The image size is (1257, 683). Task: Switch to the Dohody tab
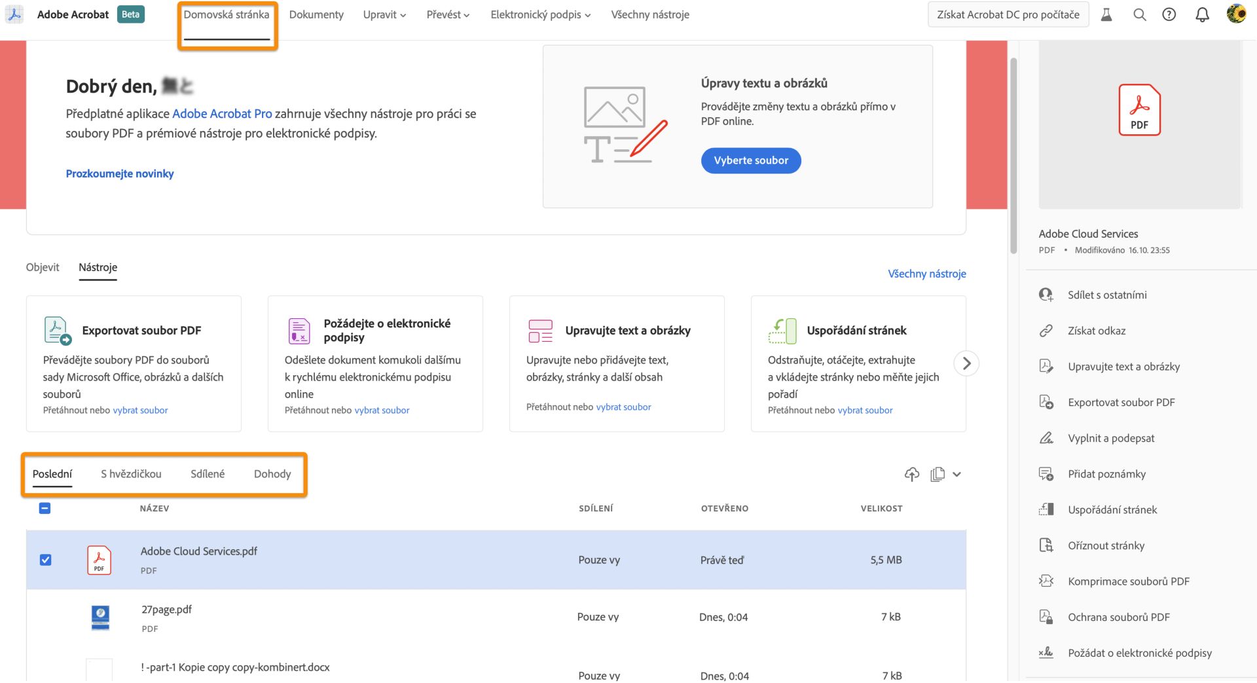[x=272, y=474]
